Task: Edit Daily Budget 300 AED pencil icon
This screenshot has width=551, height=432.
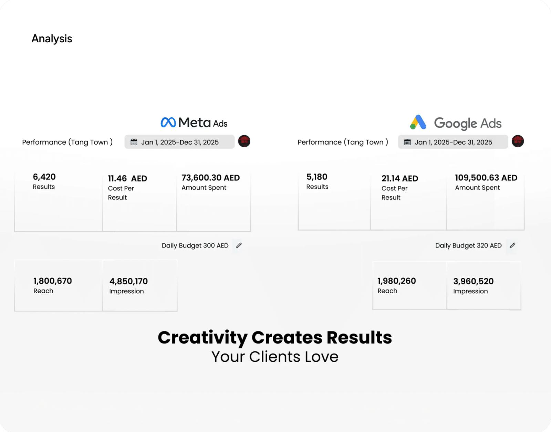Action: (239, 245)
